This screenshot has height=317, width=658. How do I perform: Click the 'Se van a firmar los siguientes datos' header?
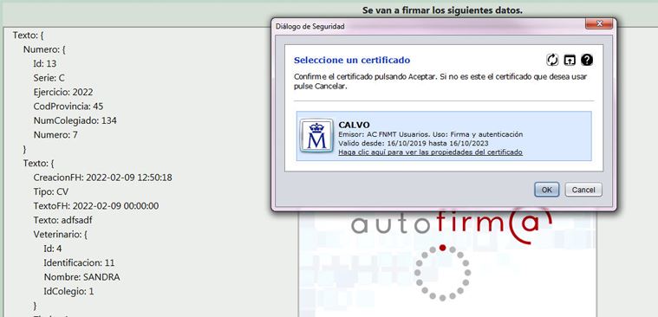pos(442,10)
